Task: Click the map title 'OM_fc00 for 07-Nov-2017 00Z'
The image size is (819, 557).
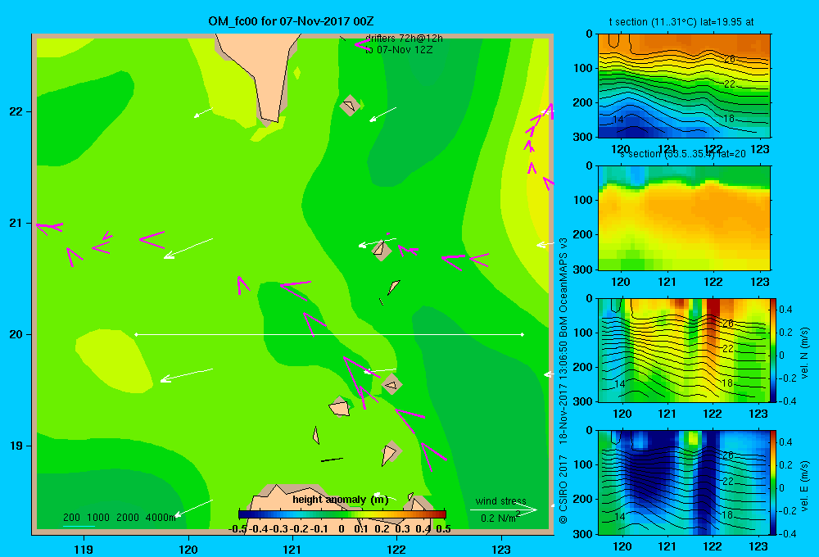Action: pyautogui.click(x=291, y=21)
